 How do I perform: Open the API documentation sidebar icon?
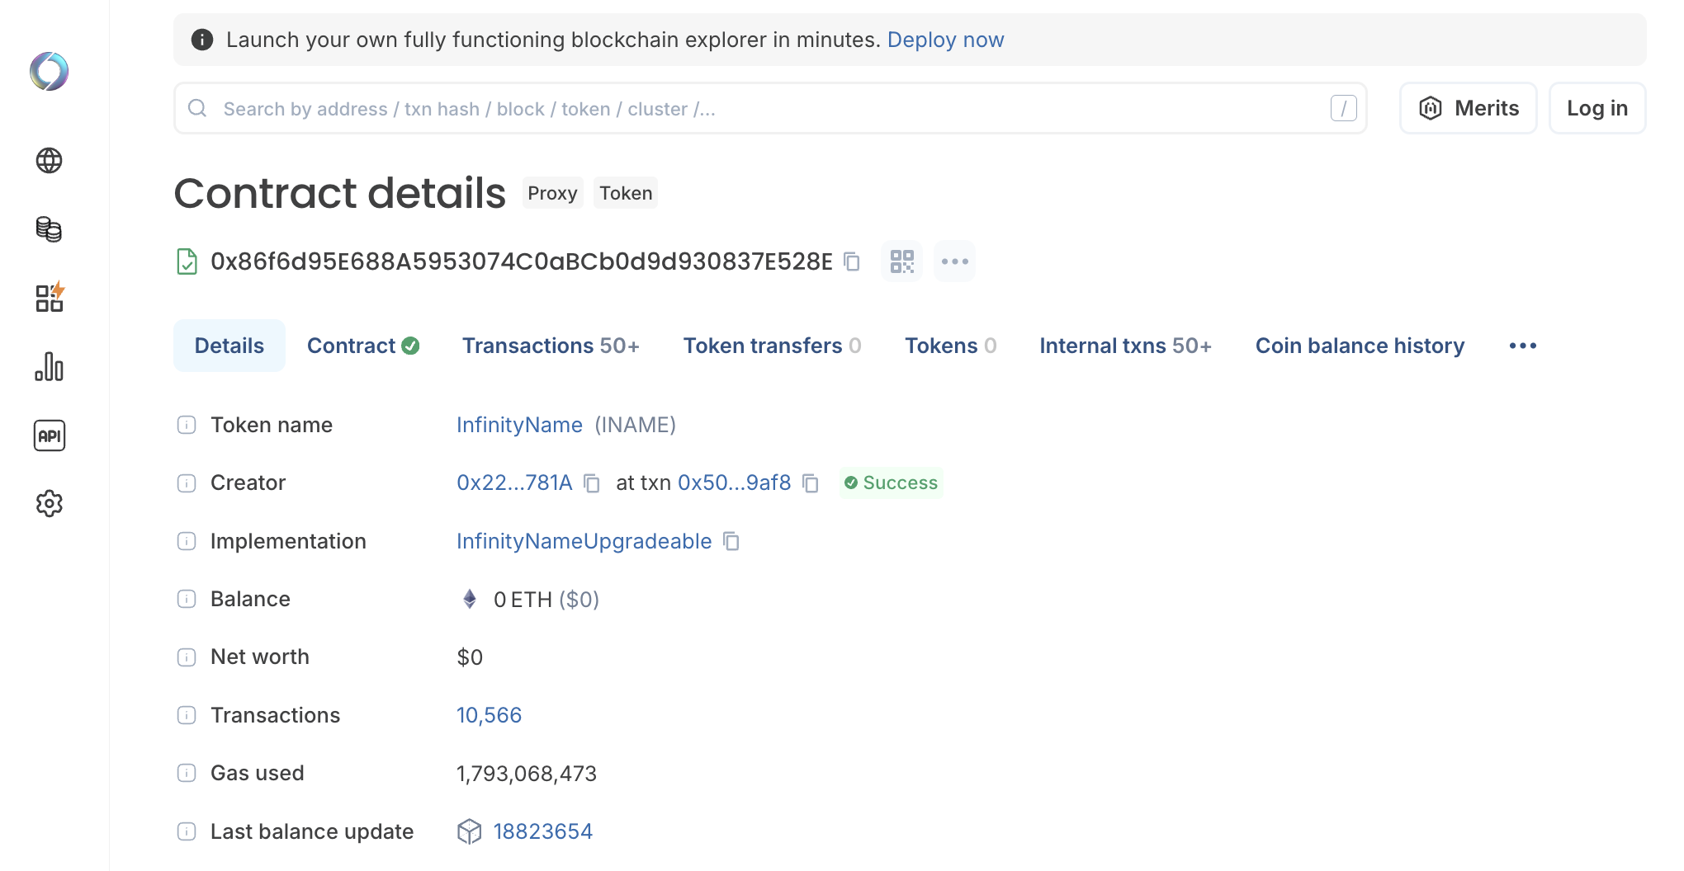(49, 436)
